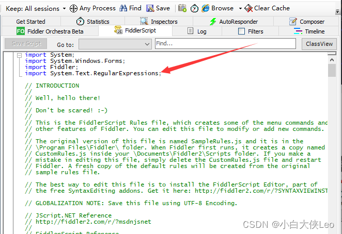This screenshot has height=234, width=342.
Task: Switch to the Timeline tab
Action: point(309,31)
